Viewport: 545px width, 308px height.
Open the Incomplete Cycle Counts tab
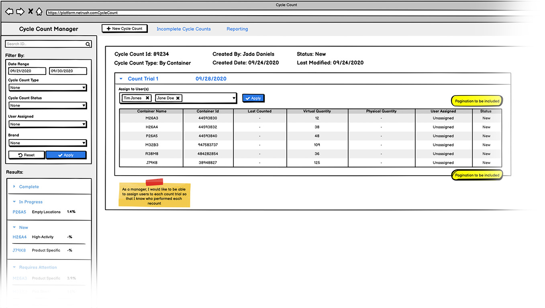point(184,29)
